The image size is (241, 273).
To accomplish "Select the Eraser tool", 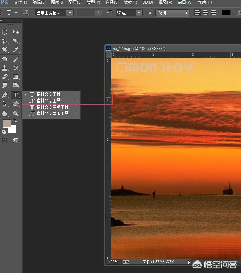I will tap(5, 77).
